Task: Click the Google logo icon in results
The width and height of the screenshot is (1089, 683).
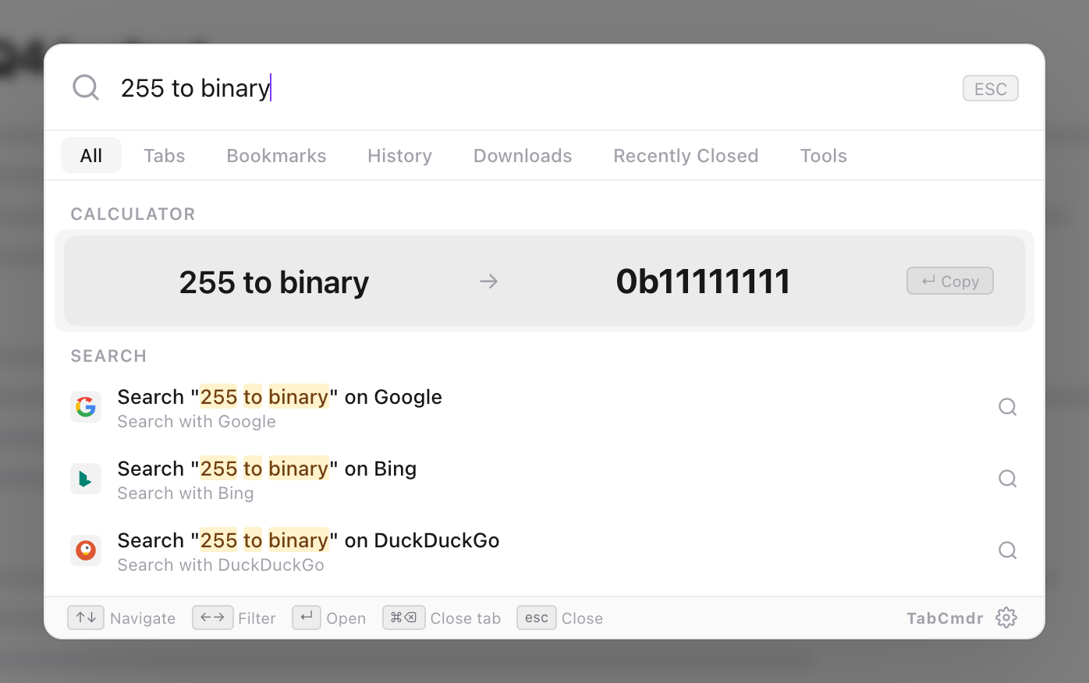Action: click(x=86, y=407)
